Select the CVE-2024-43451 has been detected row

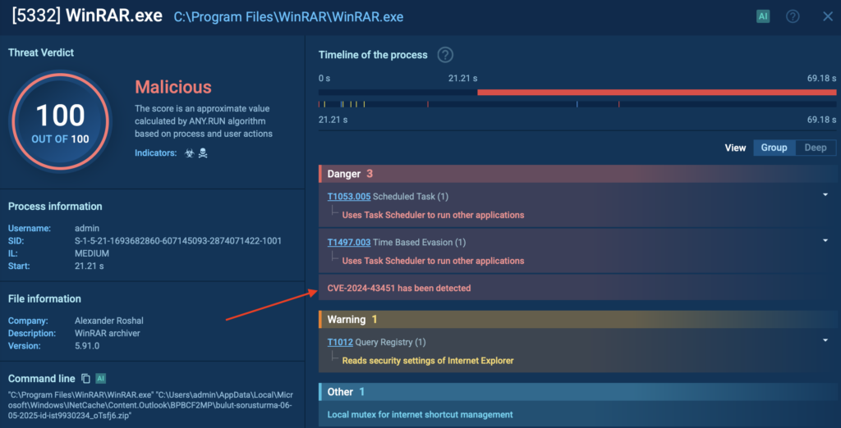point(577,288)
